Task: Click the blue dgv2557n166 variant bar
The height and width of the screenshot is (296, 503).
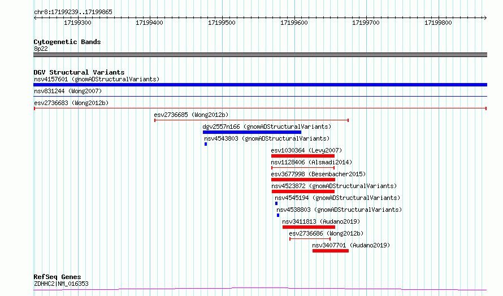Action: [252, 132]
